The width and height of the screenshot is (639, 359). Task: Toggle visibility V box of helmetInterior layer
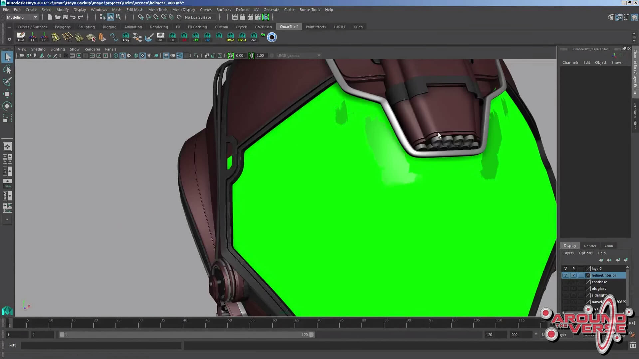pos(565,275)
